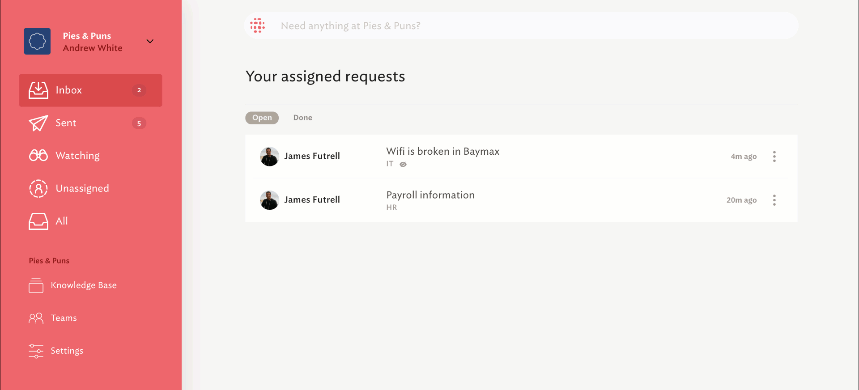Screen dimensions: 859x390
Task: Open more options for Payroll information request
Action: [x=774, y=200]
